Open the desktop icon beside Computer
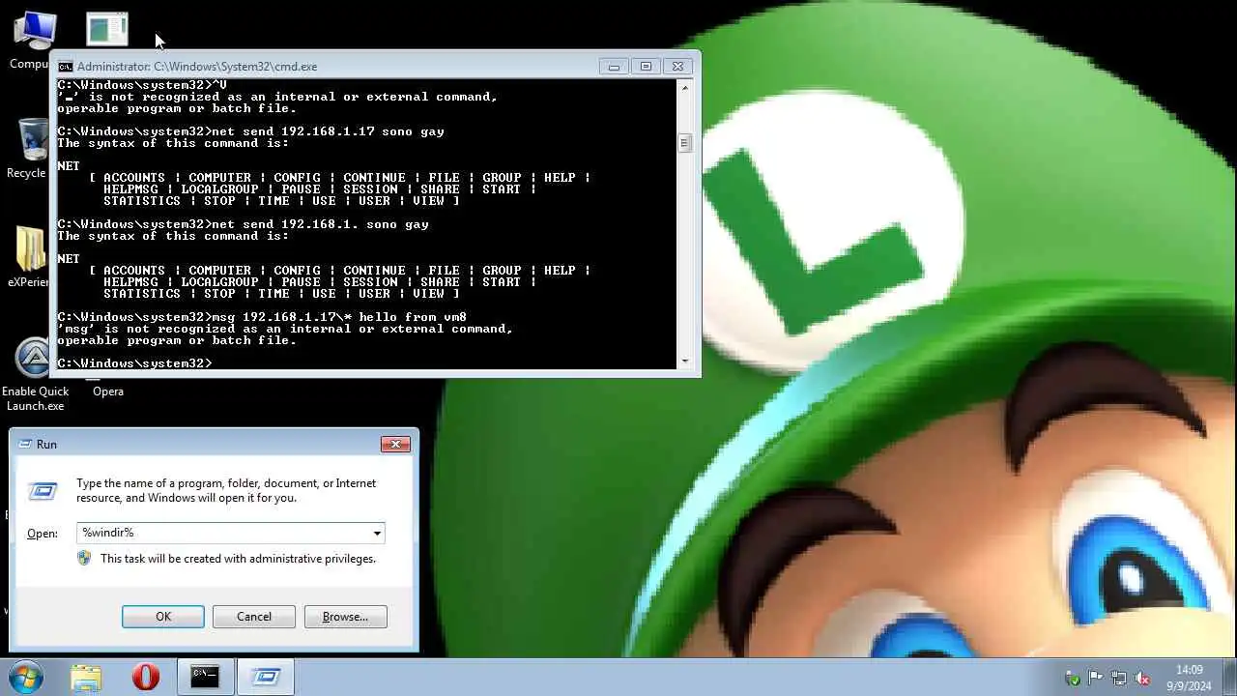This screenshot has height=696, width=1237. tap(107, 29)
